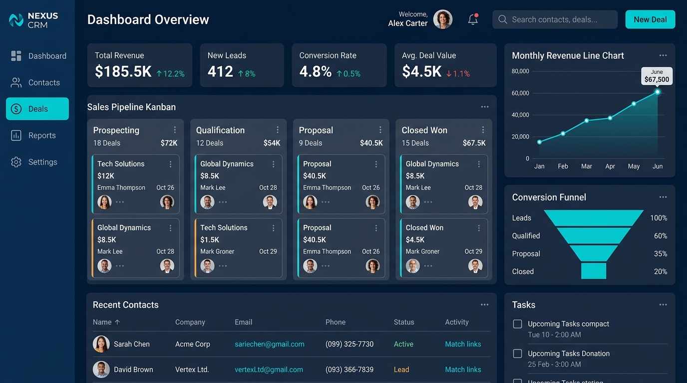Go to Dashboard in the sidebar
687x383 pixels.
point(37,56)
